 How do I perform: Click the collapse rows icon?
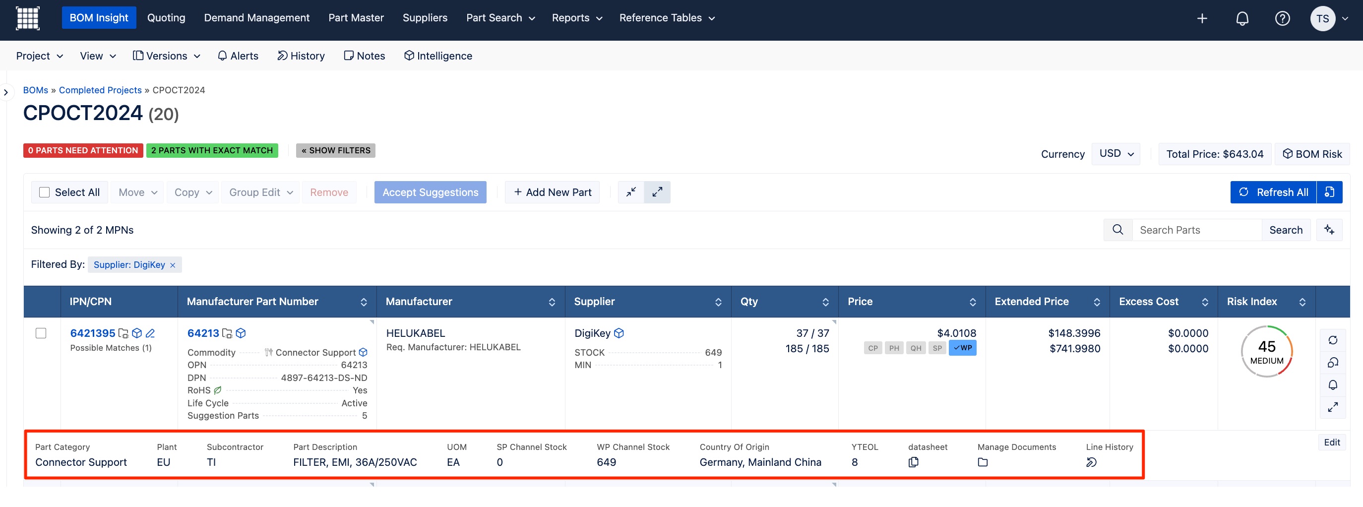(631, 192)
